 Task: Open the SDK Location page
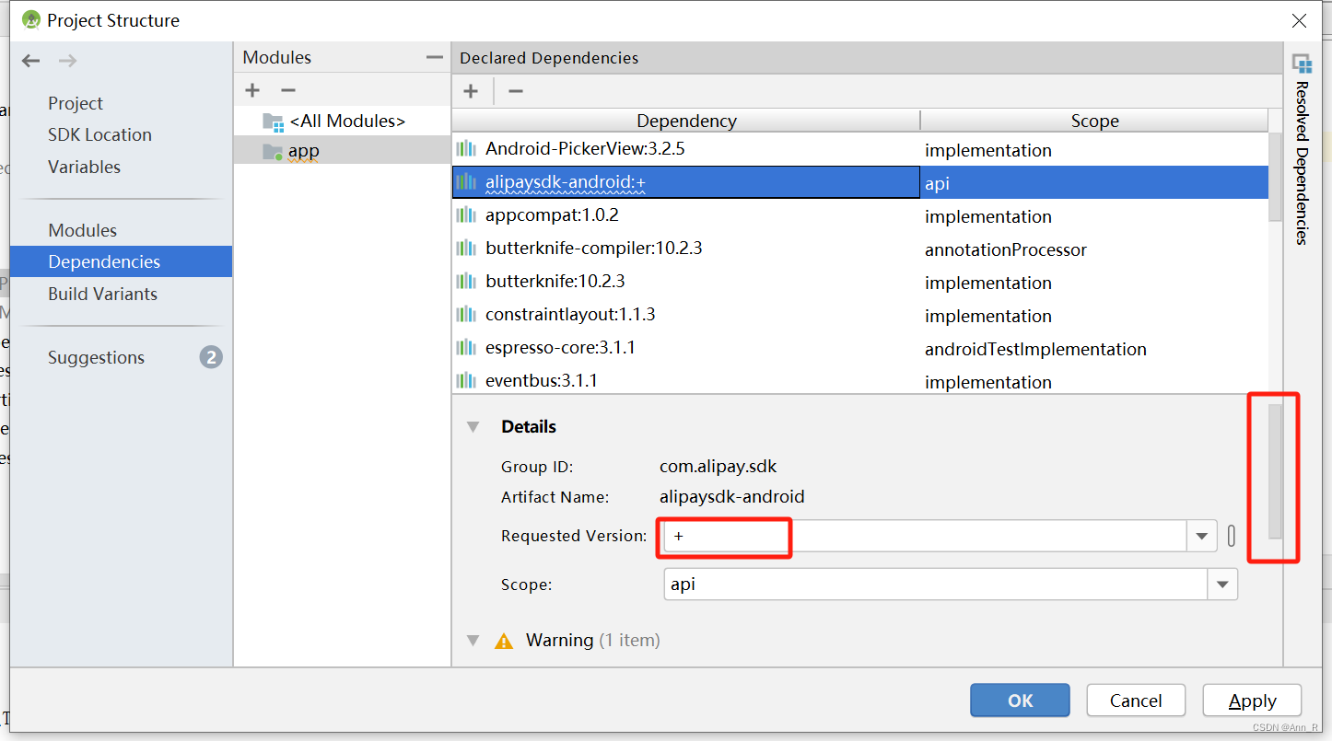tap(99, 134)
